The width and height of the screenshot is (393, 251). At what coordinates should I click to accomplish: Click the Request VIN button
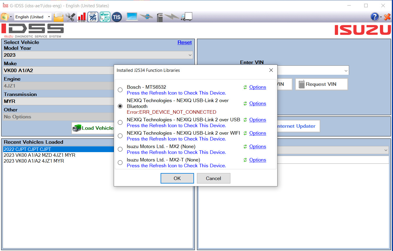pos(321,84)
